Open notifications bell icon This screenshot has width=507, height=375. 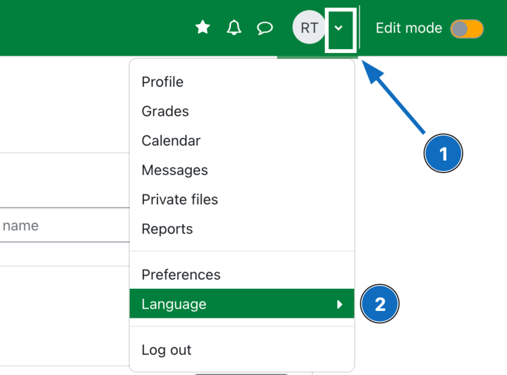[x=234, y=28]
